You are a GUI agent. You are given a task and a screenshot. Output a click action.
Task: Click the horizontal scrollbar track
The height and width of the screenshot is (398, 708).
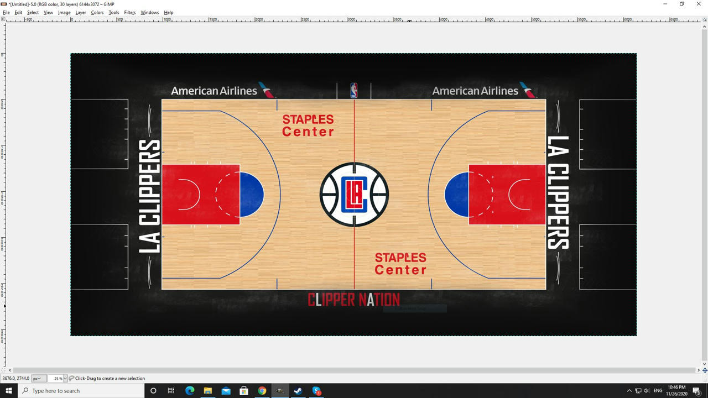[354, 370]
